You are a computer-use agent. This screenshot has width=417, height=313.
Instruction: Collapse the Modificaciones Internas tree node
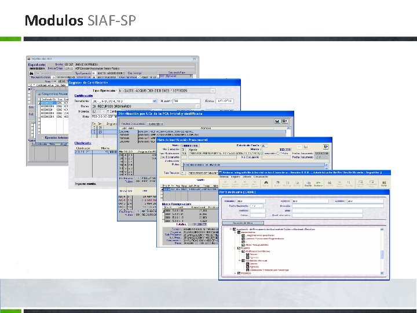[239, 251]
